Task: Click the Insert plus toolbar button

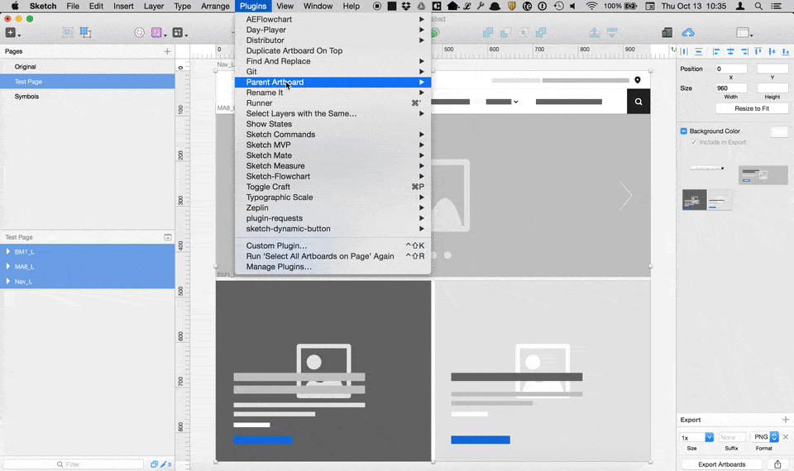Action: pos(10,33)
